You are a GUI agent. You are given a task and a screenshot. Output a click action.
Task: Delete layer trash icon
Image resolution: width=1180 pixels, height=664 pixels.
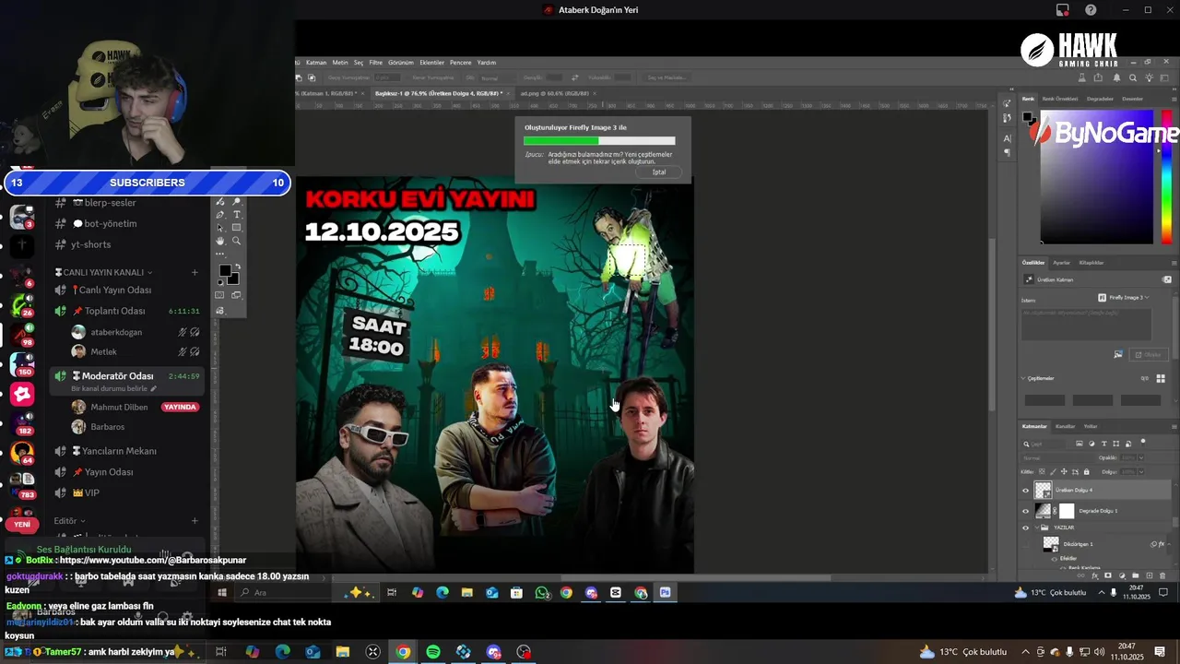pyautogui.click(x=1162, y=575)
